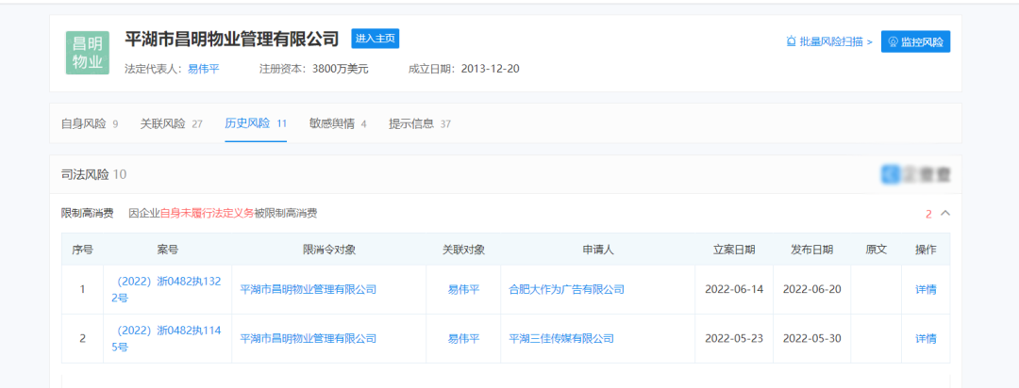The height and width of the screenshot is (388, 1019).
Task: Open applicant 合肥大作为广告有限公司 link
Action: pyautogui.click(x=566, y=289)
